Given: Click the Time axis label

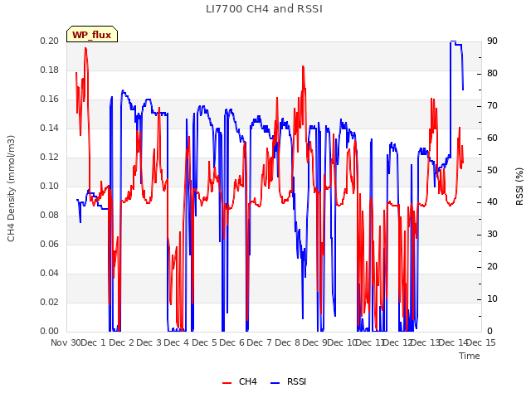Looking at the screenshot, I should (x=470, y=356).
